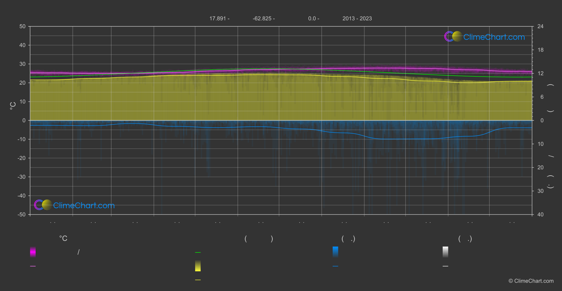Toggle the blue gradient precipitation legend swatch
The height and width of the screenshot is (291, 562).
point(335,252)
